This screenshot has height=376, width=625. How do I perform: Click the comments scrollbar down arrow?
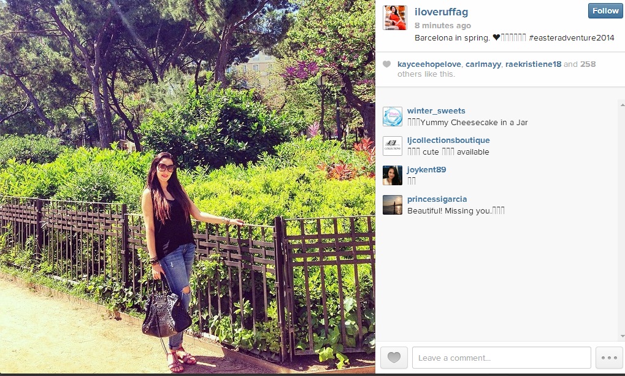coord(622,337)
